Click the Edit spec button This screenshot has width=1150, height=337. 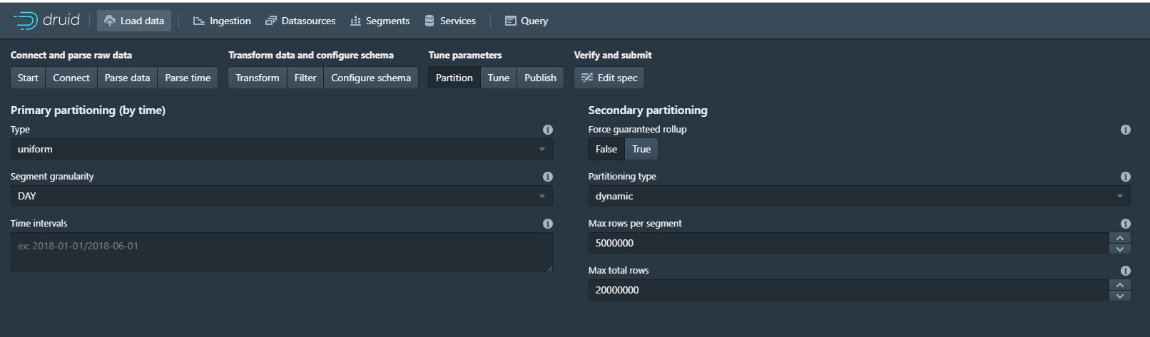[x=609, y=78]
